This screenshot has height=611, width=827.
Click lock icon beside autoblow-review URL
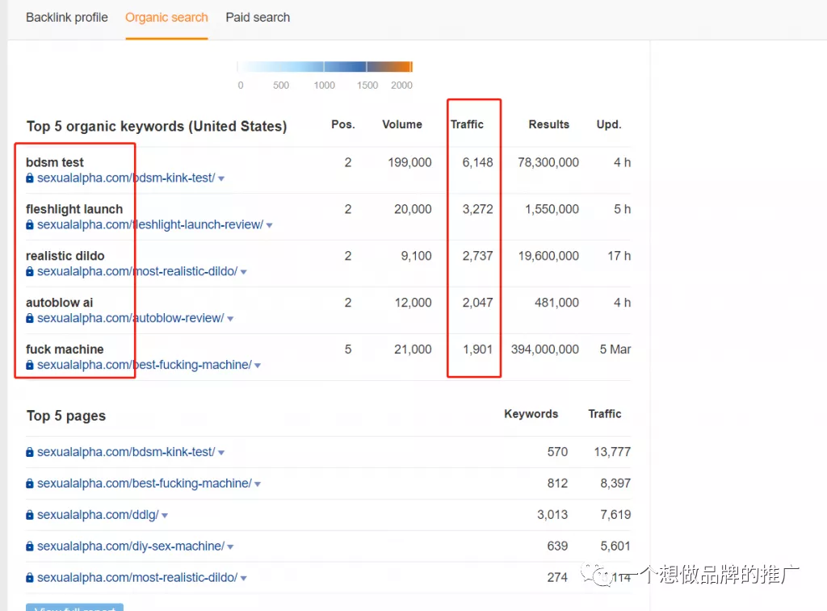pos(30,319)
